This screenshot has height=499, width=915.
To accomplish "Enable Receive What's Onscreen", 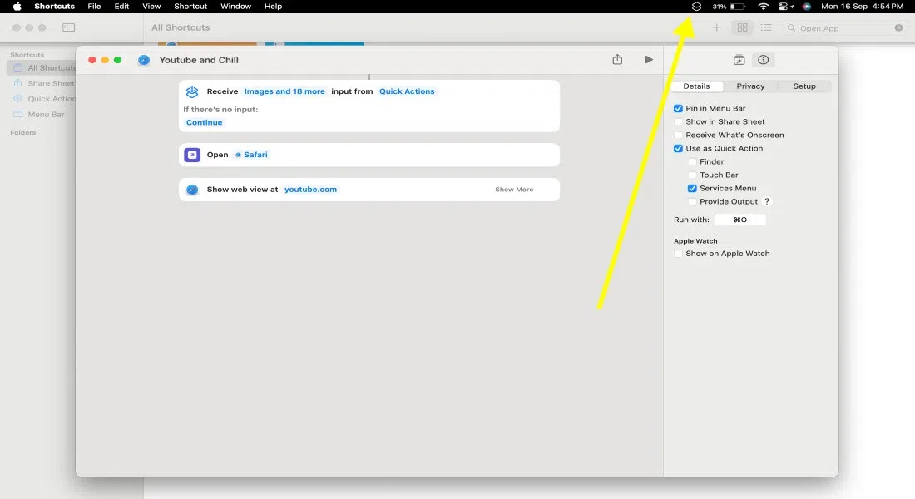I will (678, 136).
